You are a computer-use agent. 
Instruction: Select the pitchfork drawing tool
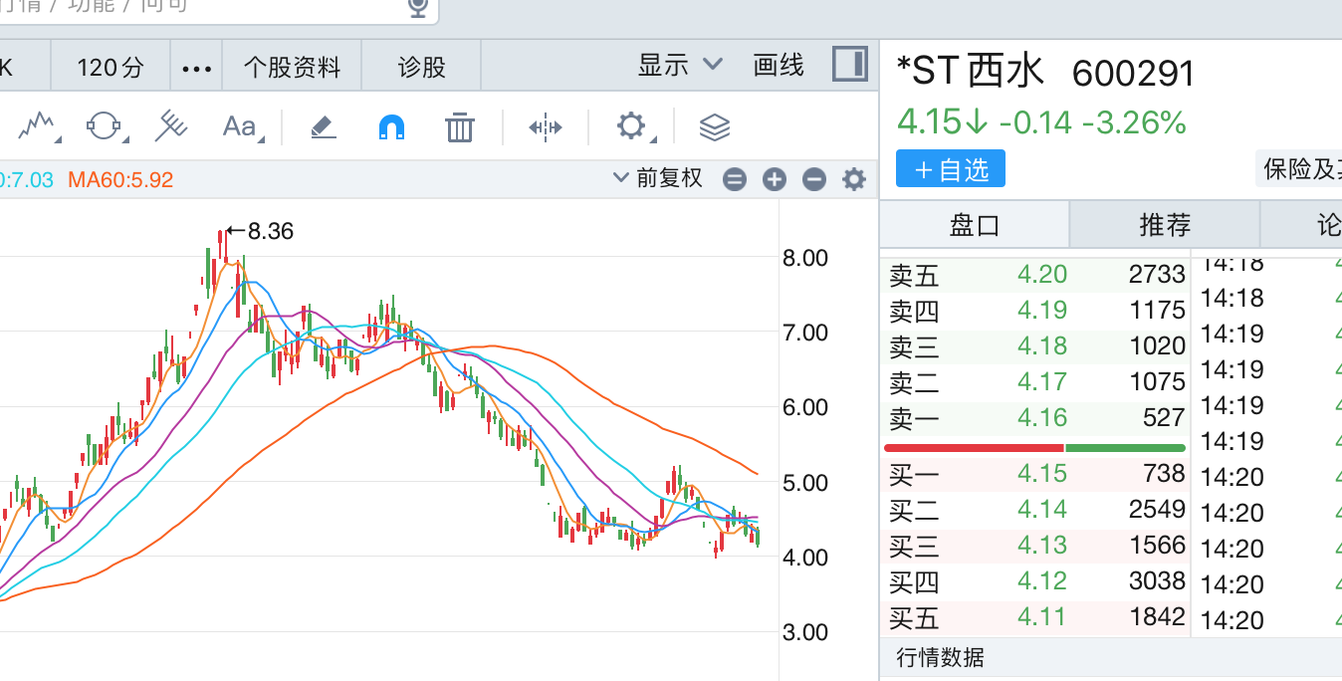coord(171,126)
